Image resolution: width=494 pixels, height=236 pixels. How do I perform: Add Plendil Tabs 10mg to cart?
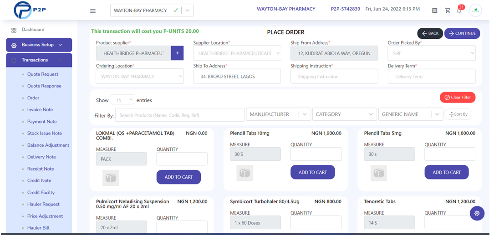[x=312, y=172]
